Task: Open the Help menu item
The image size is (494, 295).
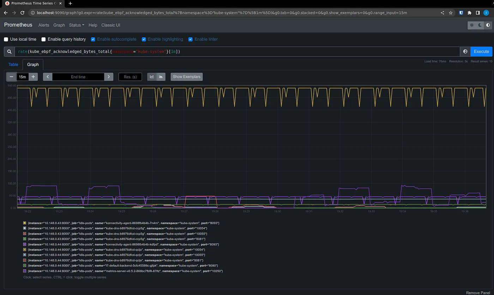Action: [93, 25]
